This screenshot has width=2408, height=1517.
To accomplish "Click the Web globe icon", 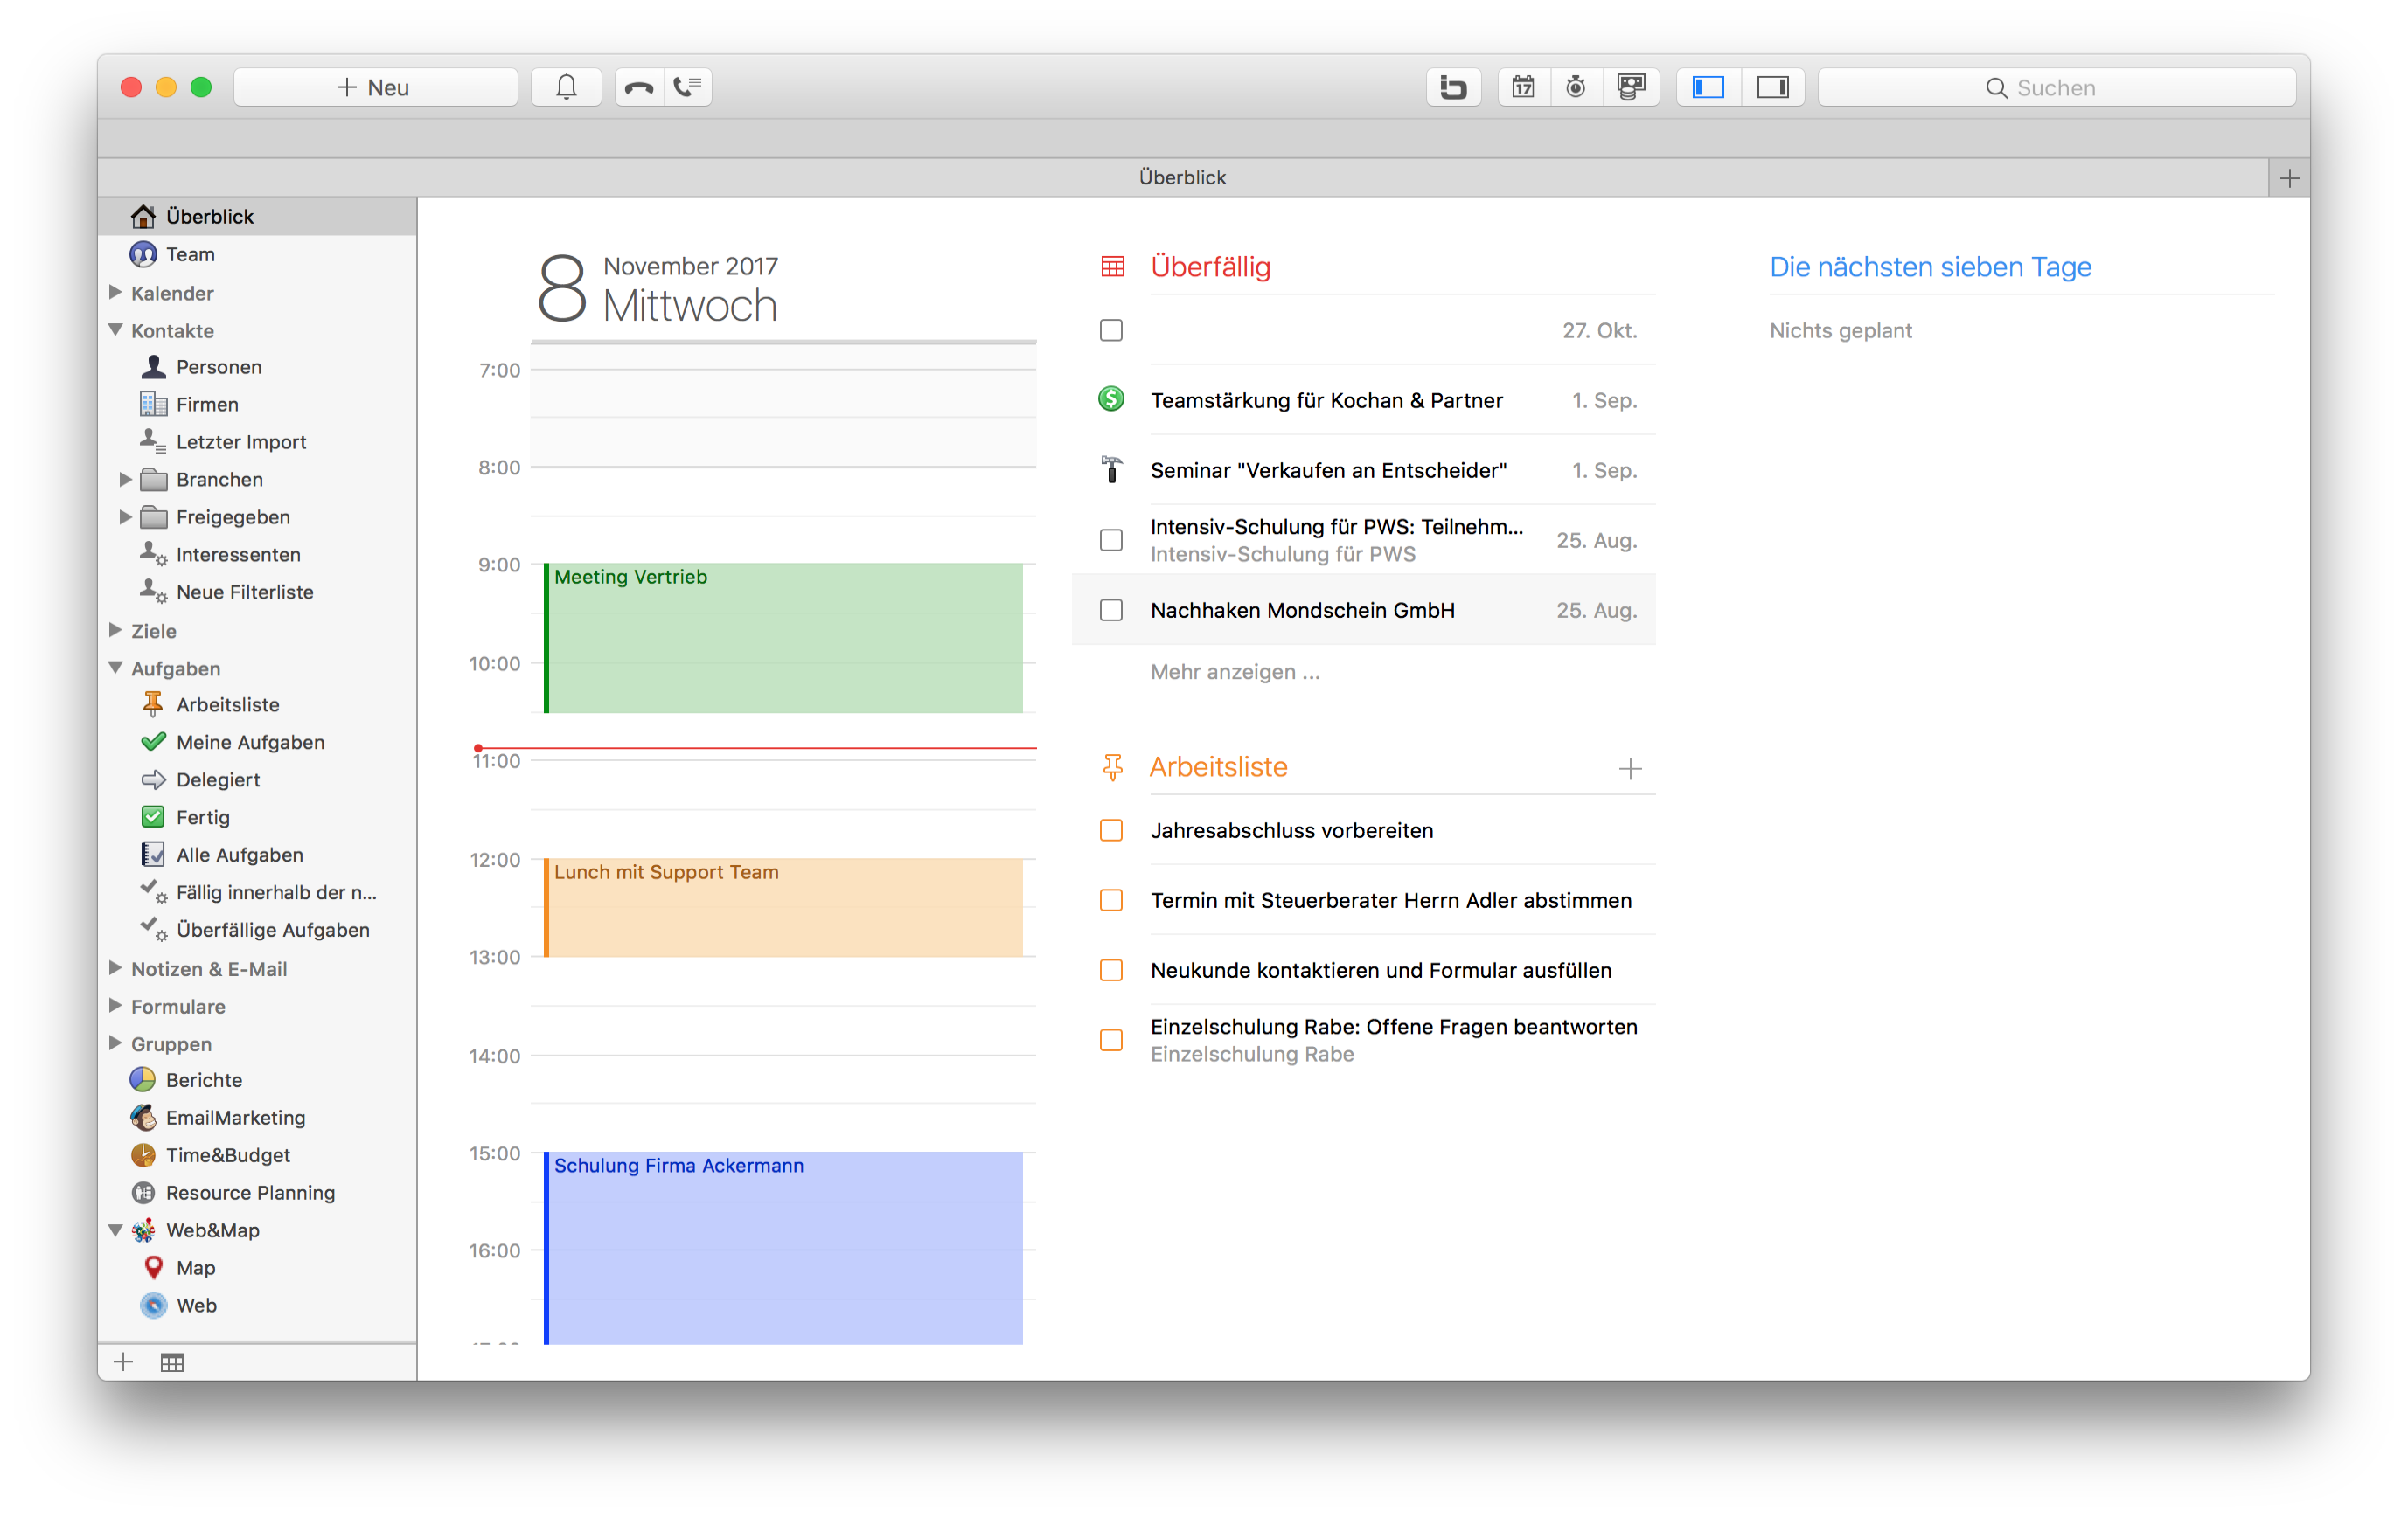I will (x=153, y=1306).
